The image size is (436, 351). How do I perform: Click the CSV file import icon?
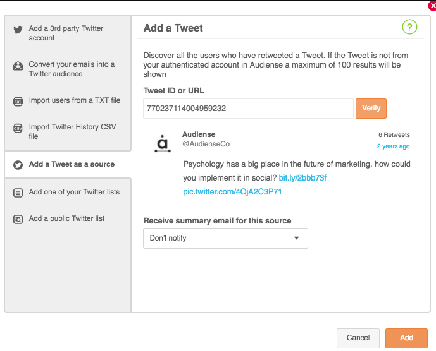pyautogui.click(x=18, y=128)
